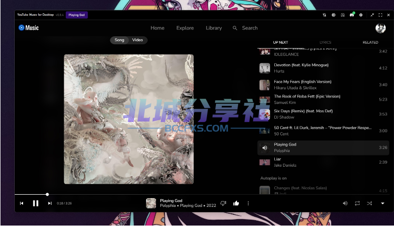The width and height of the screenshot is (394, 228).
Task: Switch to Song mode
Action: pos(119,40)
